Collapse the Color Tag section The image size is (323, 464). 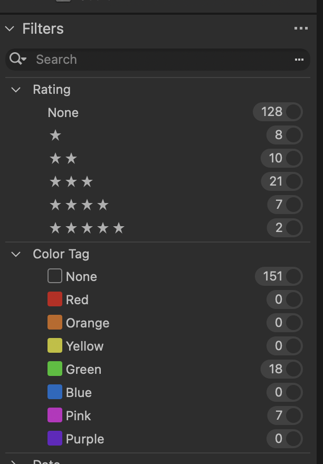16,254
